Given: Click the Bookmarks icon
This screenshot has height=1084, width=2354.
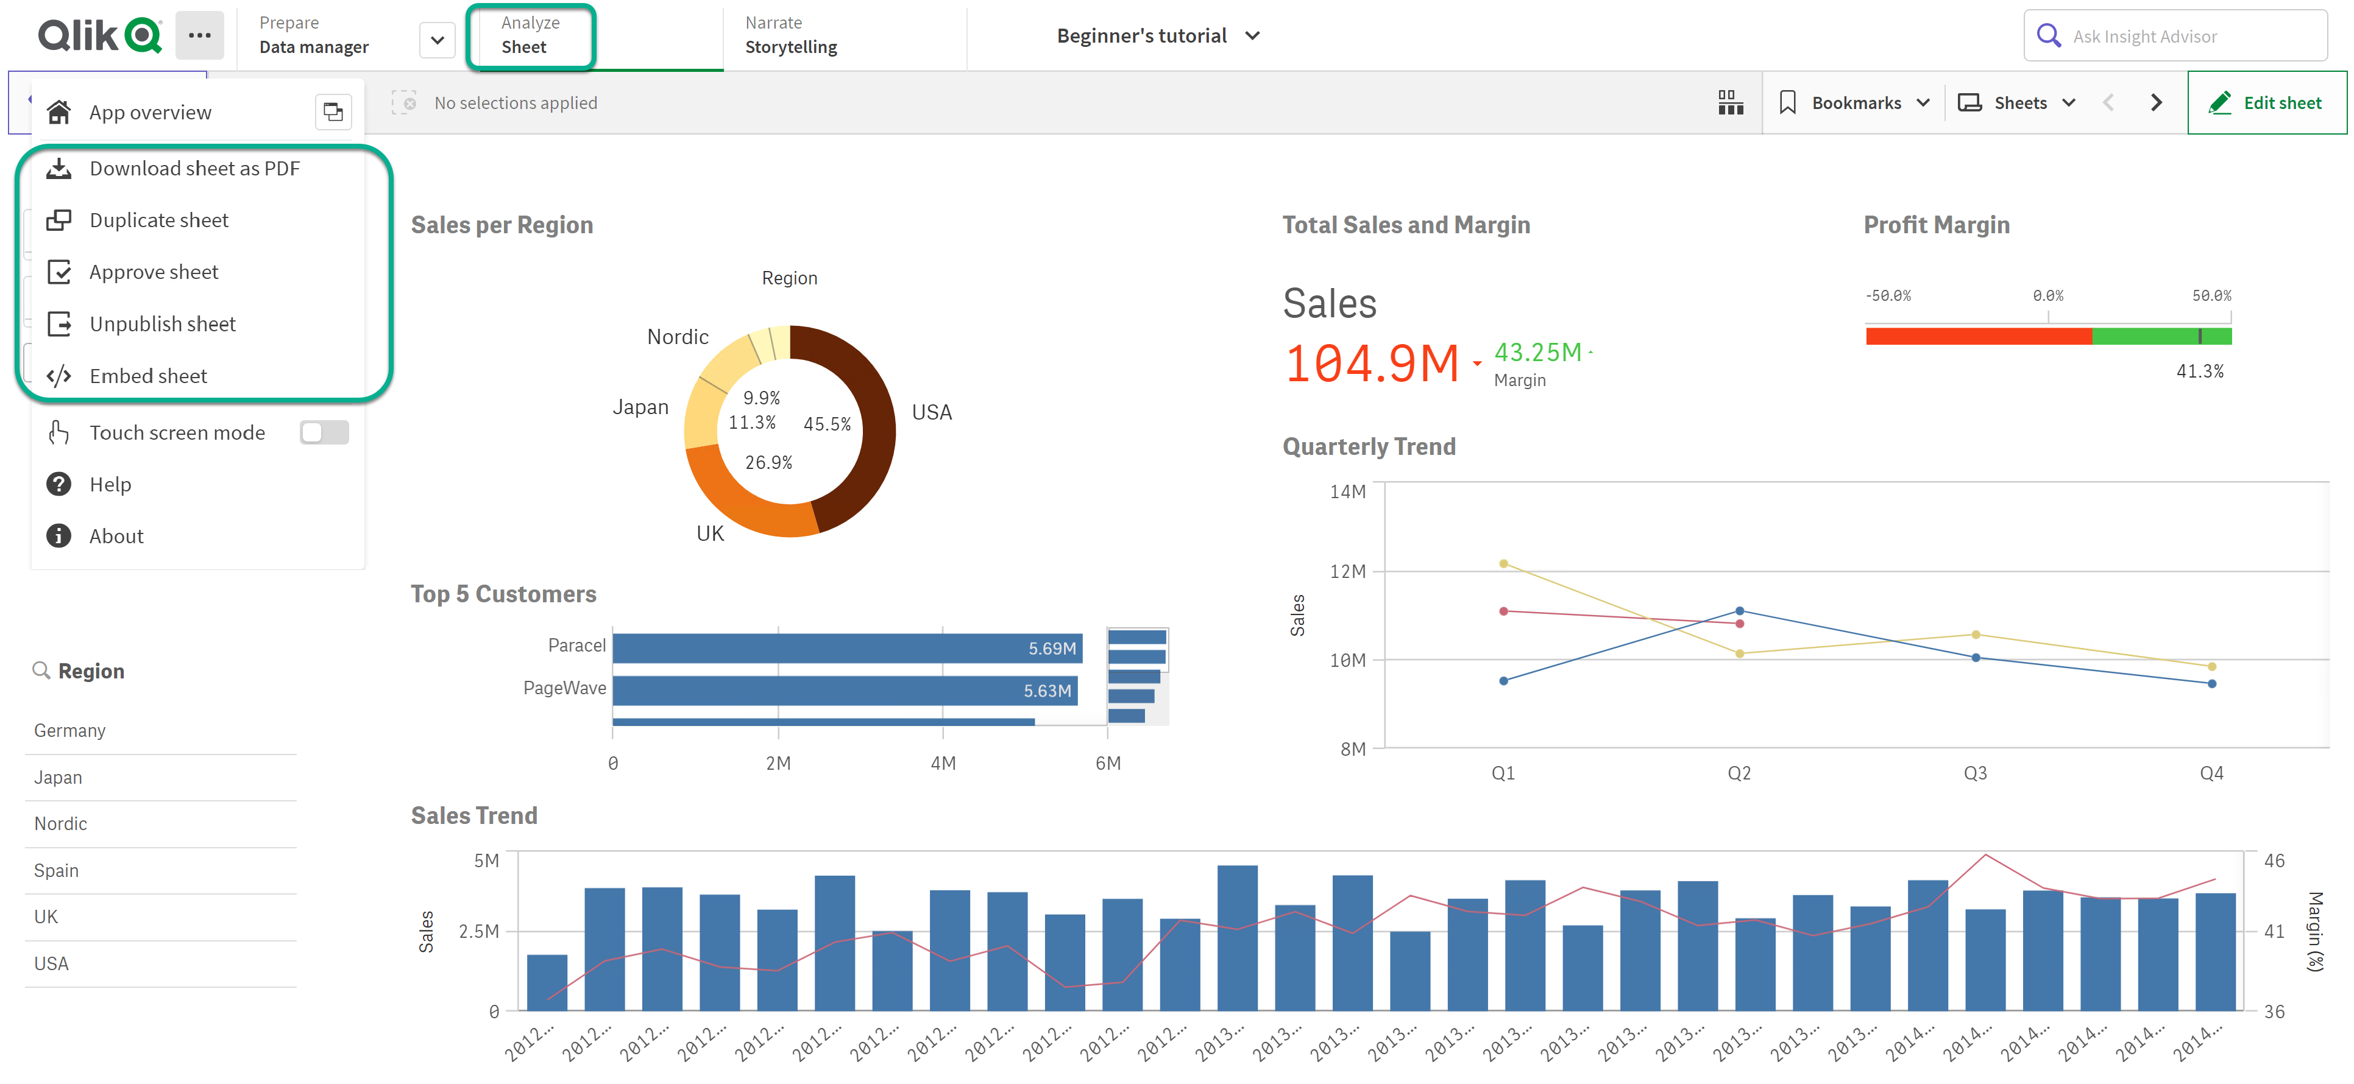Looking at the screenshot, I should pyautogui.click(x=1790, y=102).
